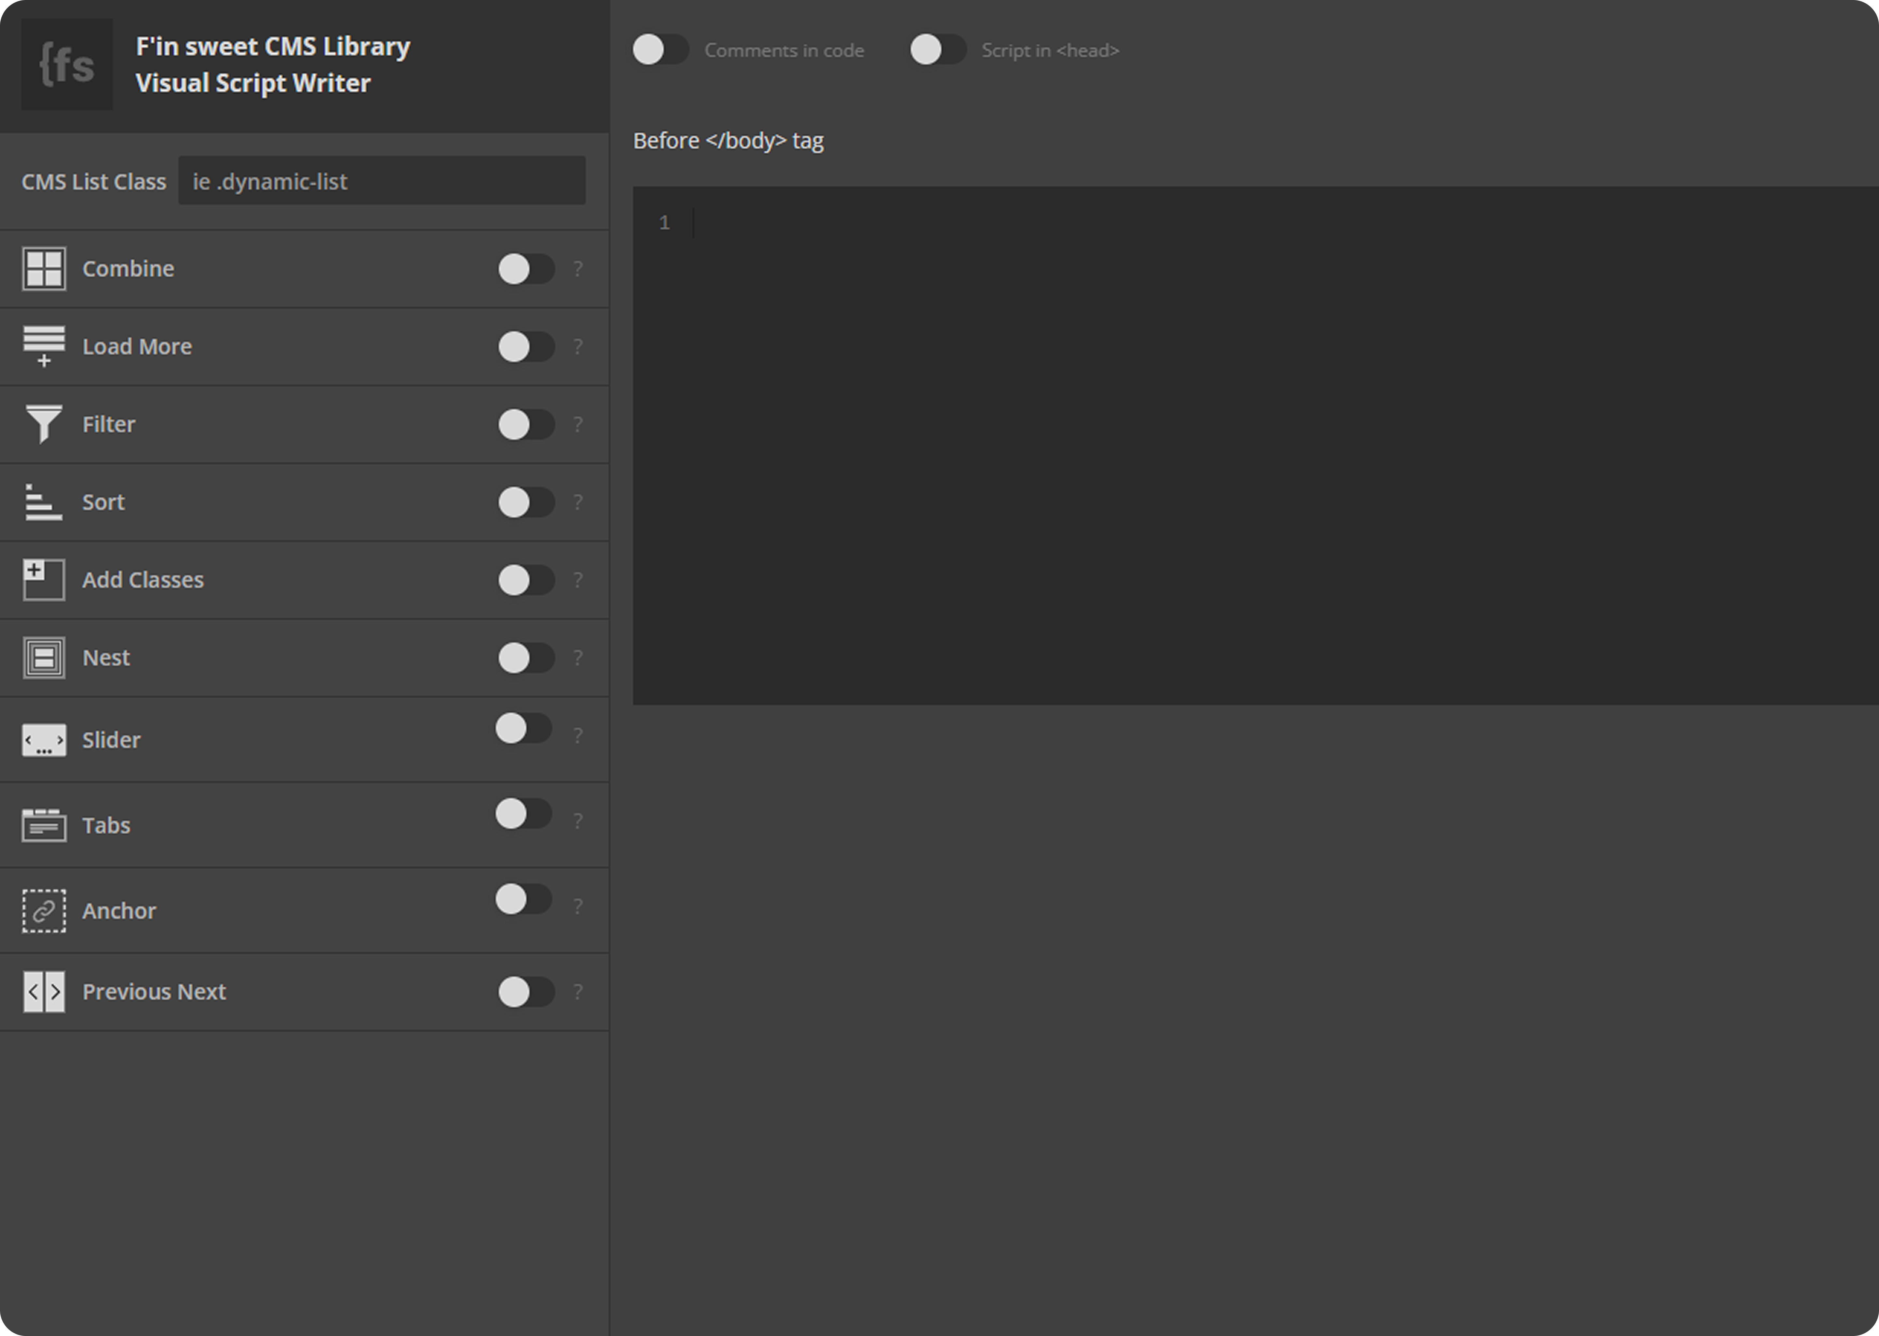Click the Slider icon
Image resolution: width=1879 pixels, height=1336 pixels.
tap(44, 740)
